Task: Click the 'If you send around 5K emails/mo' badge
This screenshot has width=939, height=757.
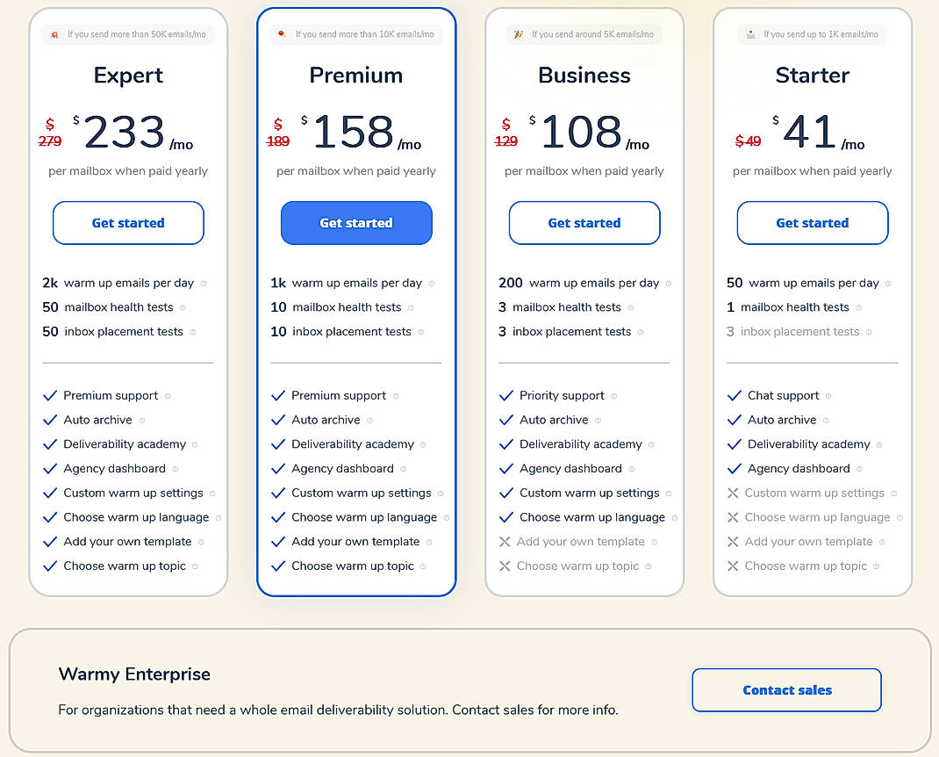Action: click(x=584, y=32)
